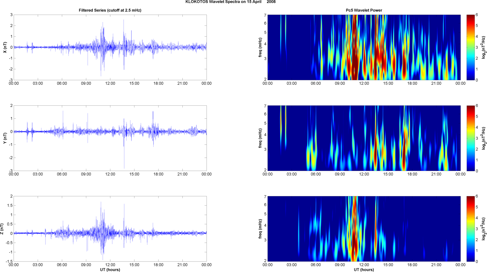Click freq (mHz) label of middle spectrogram

pos(260,138)
